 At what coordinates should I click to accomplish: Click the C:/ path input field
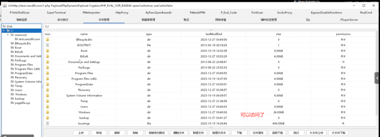[x=210, y=26]
